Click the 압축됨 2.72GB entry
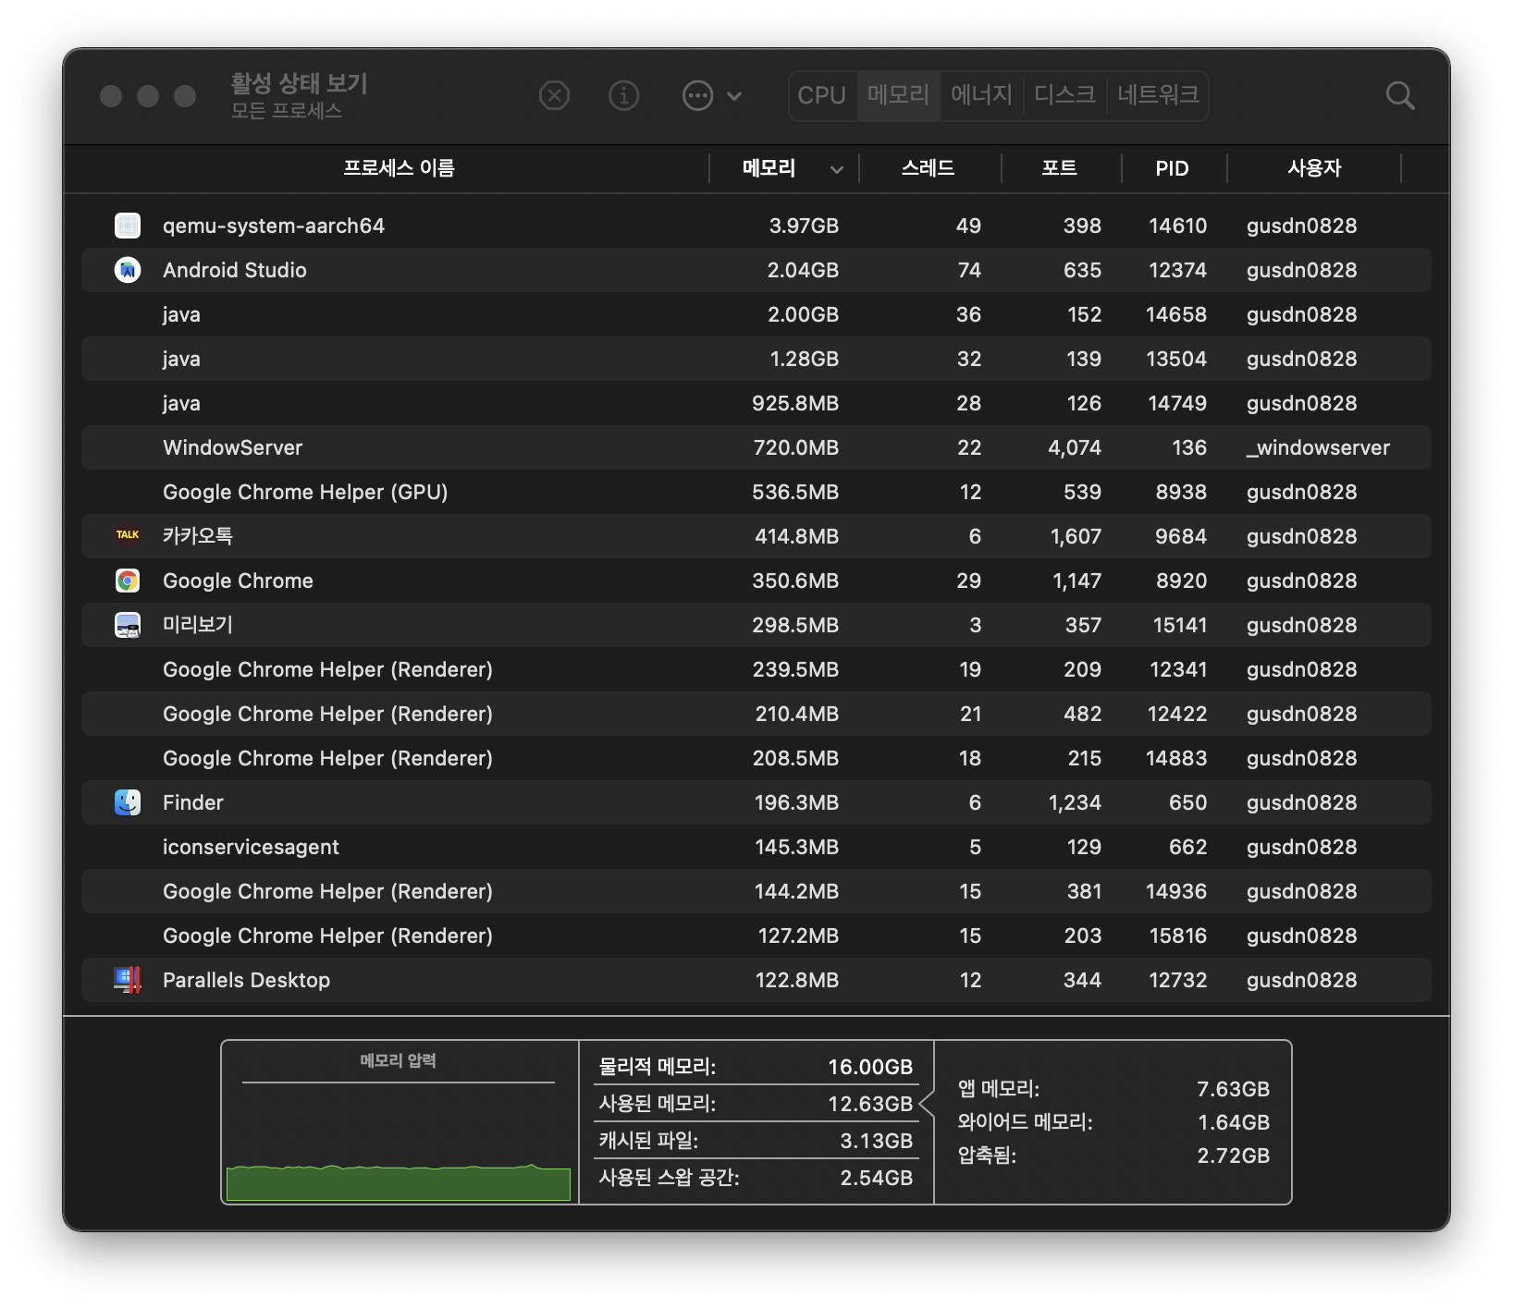1513x1309 pixels. coord(1113,1156)
